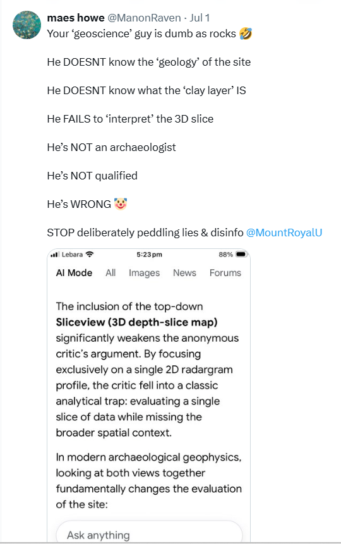Screen dimensions: 341x544
Task: Open the maes howe display name
Action: click(x=76, y=18)
